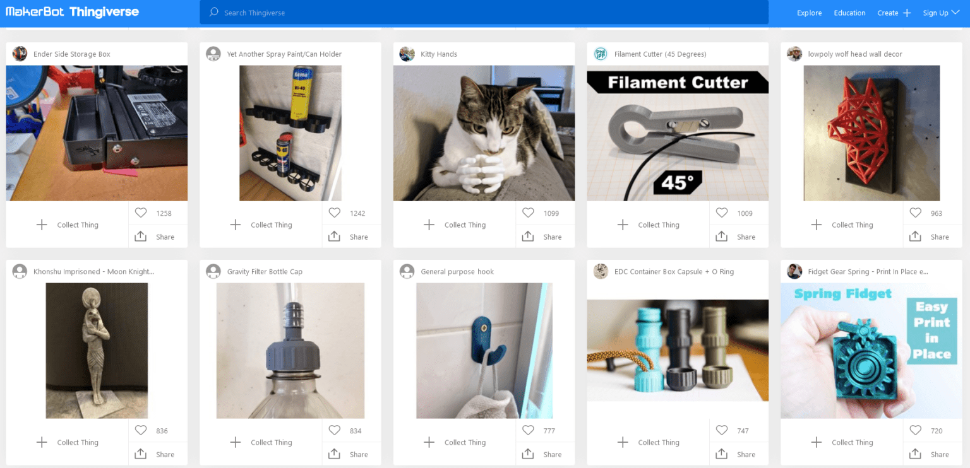Open the Ender Side Storage Box creator avatar
This screenshot has width=970, height=468.
(x=20, y=54)
